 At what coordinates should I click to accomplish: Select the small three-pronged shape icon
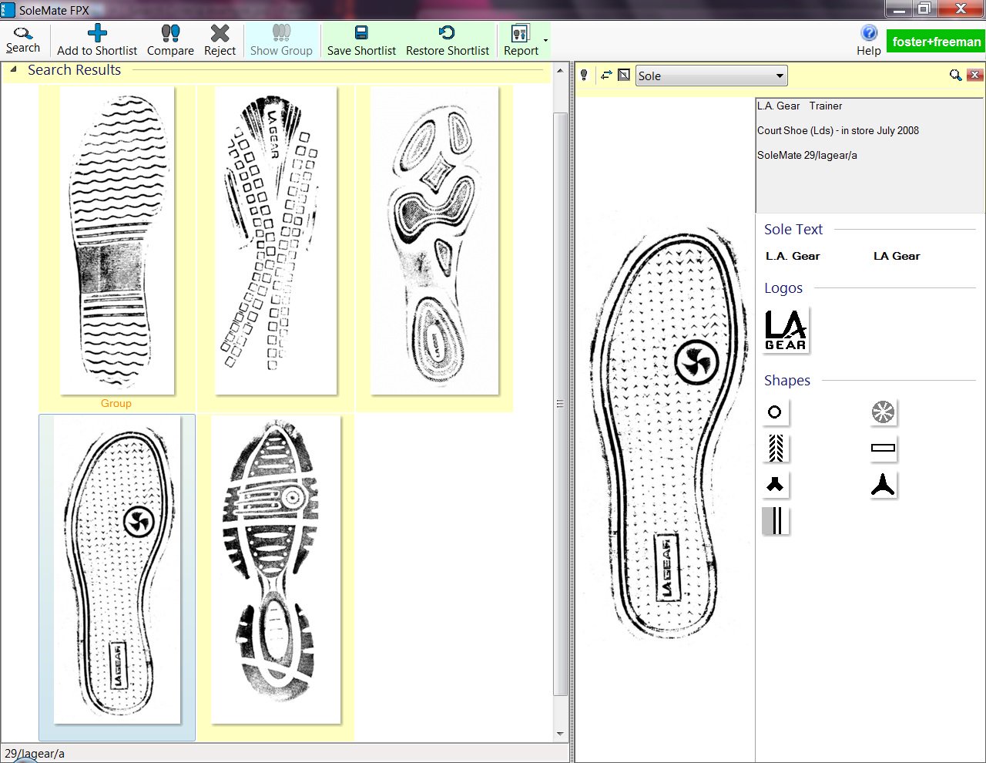[x=775, y=484]
